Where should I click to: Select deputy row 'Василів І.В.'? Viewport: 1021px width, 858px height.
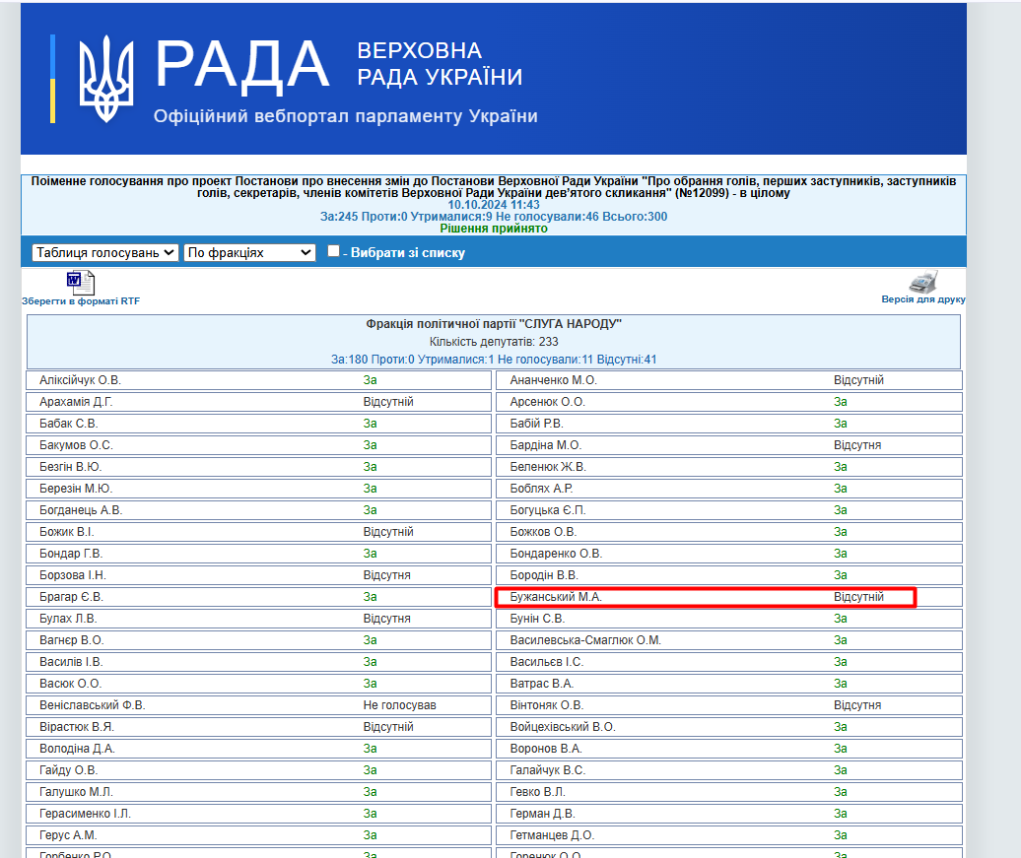[x=258, y=661]
